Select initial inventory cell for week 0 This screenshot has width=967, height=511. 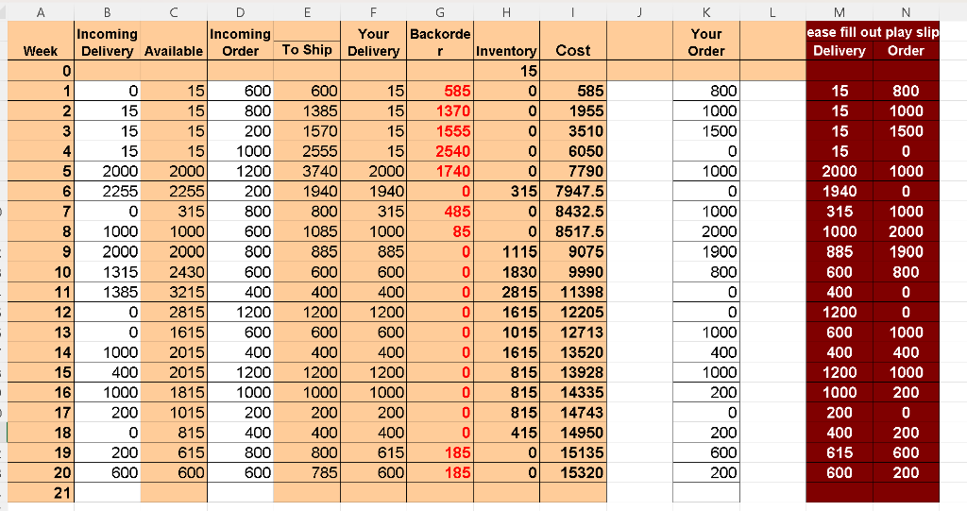tap(506, 71)
